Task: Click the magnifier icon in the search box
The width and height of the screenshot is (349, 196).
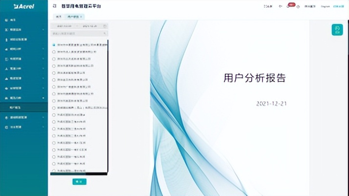Action: point(105,34)
